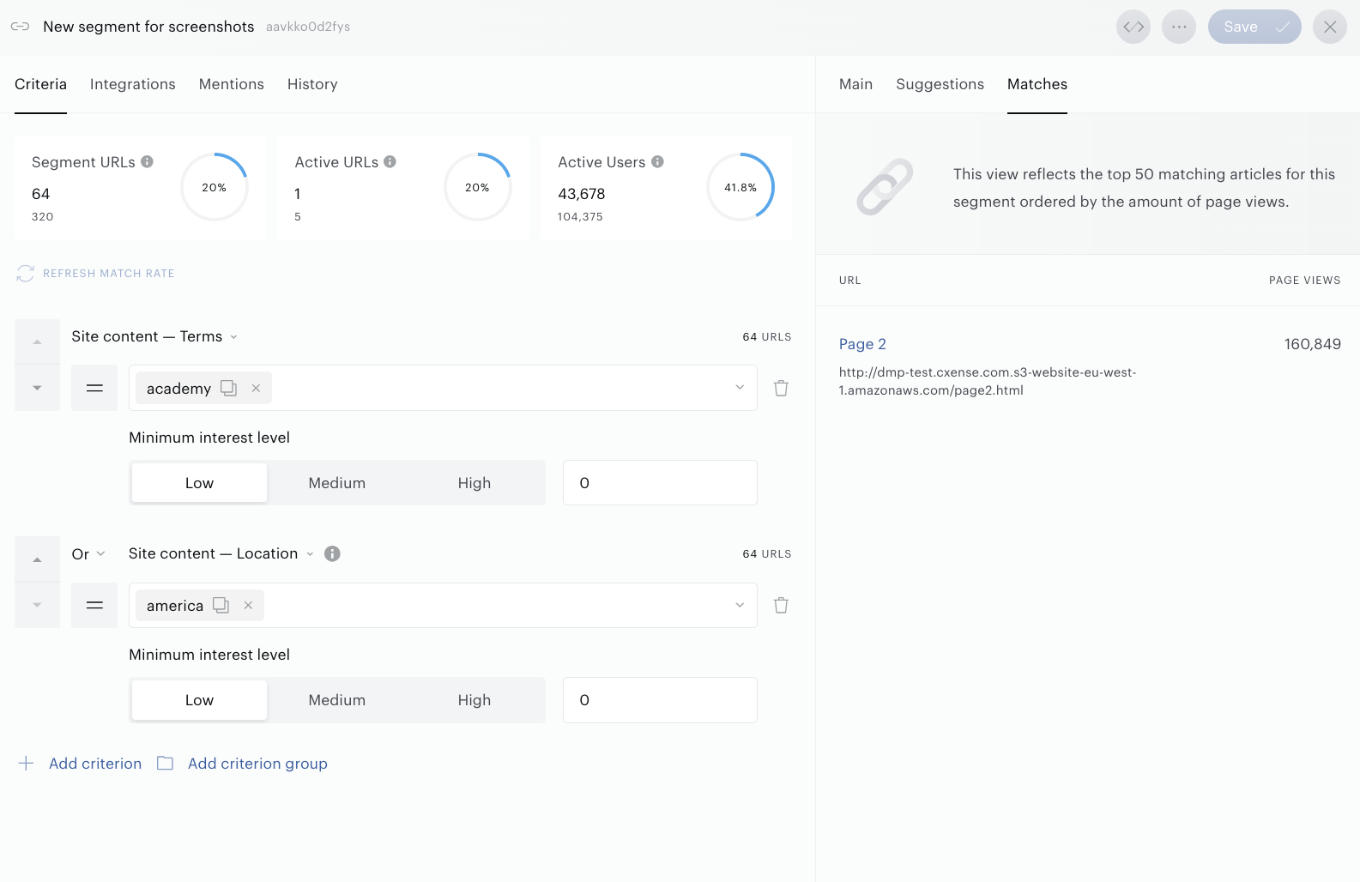Show info for Segment URLs

147,161
